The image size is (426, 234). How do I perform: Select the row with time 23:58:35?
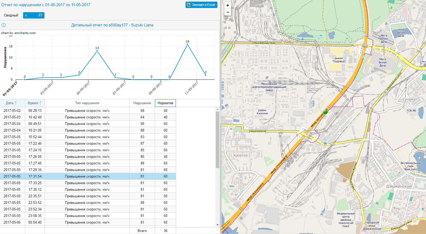[x=88, y=216]
